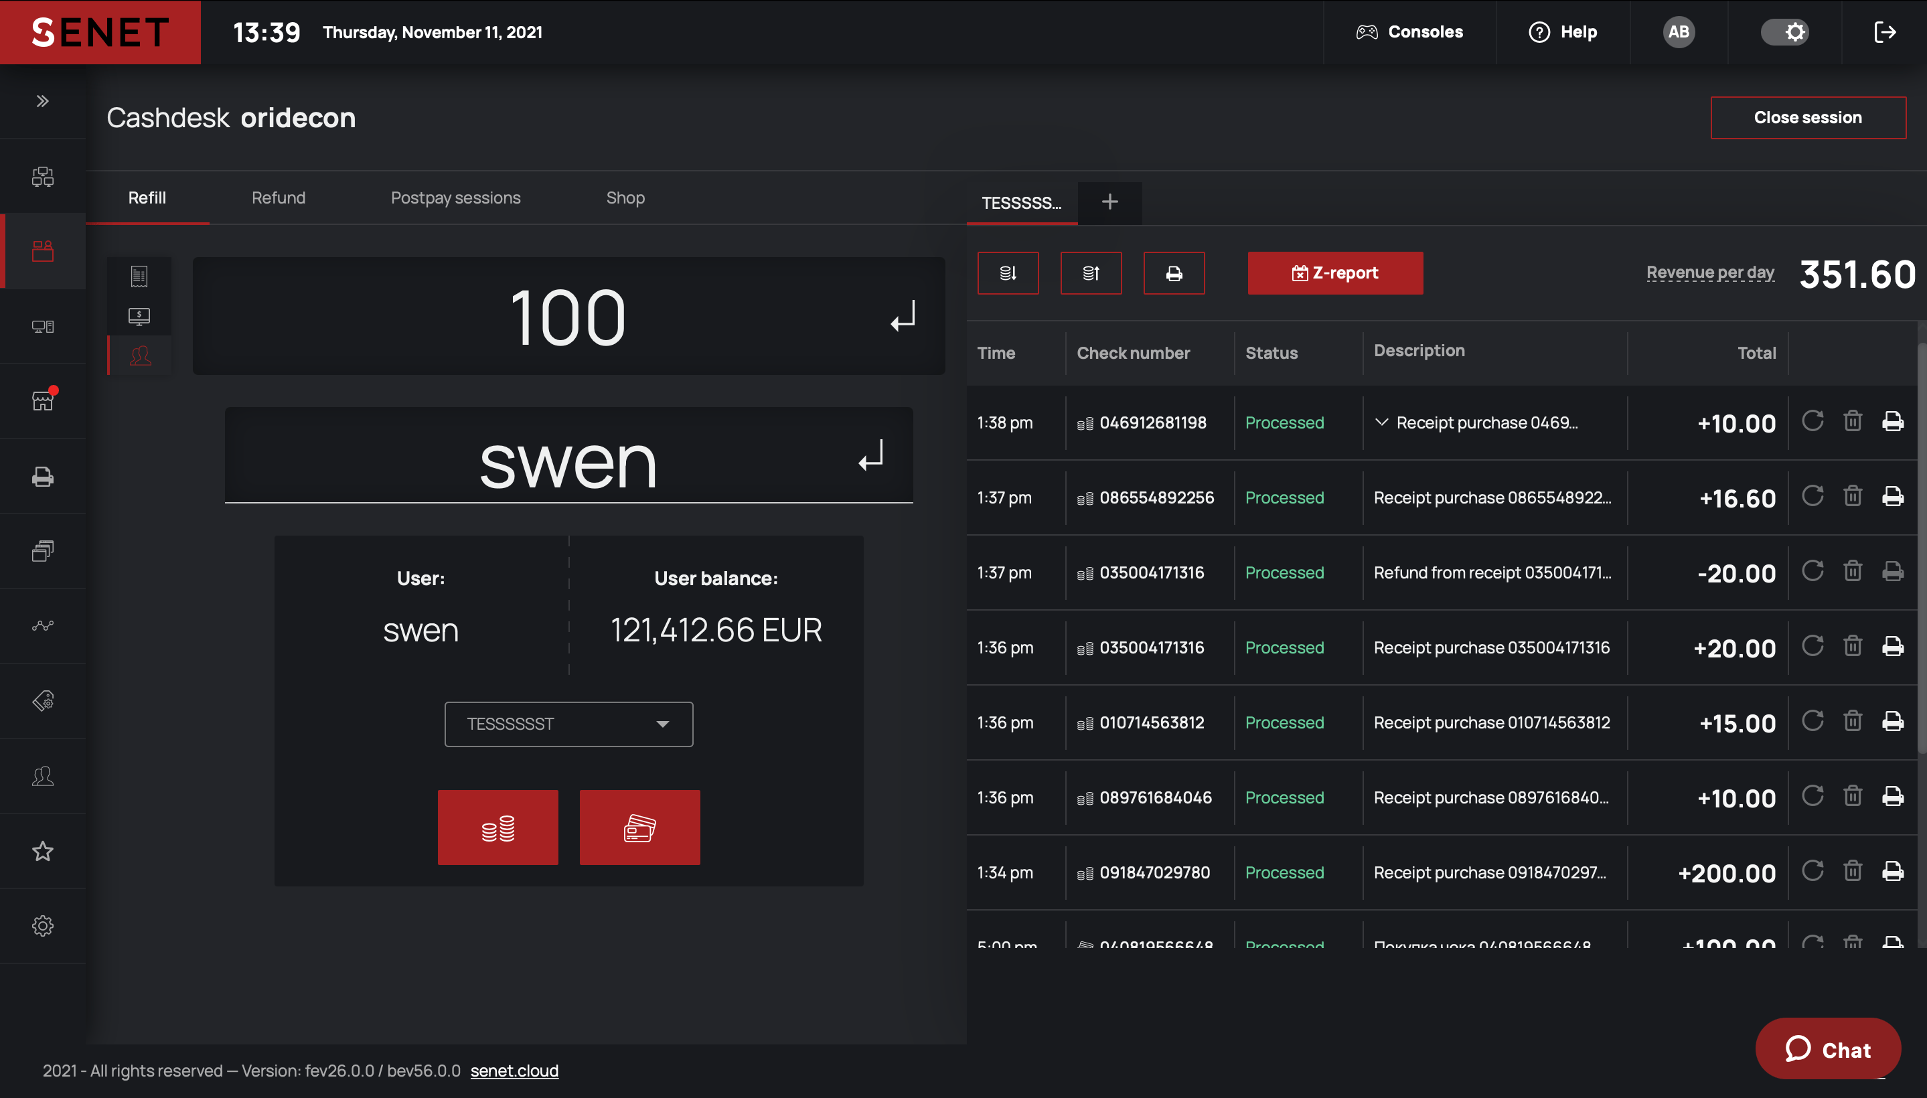This screenshot has height=1098, width=1927.
Task: Switch to the Refill tab
Action: [147, 198]
